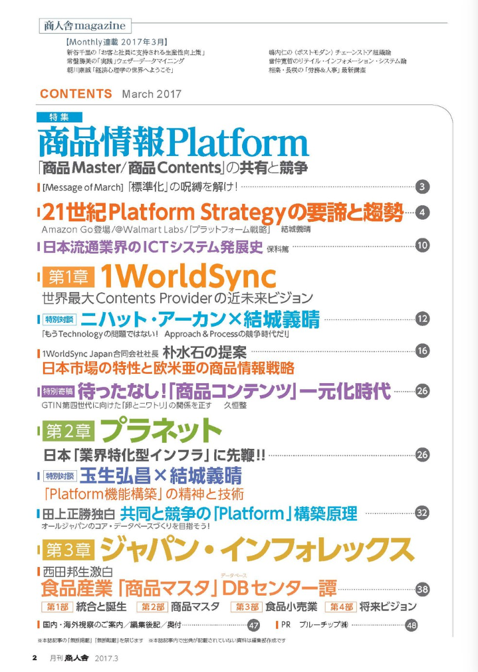Image resolution: width=478 pixels, height=672 pixels.
Task: Click the yellow 第3章 chapter badge
Action: 68,550
